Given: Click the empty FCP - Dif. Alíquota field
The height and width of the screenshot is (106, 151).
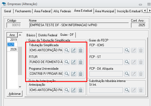Looking at the screenshot, I should (x=106, y=74).
